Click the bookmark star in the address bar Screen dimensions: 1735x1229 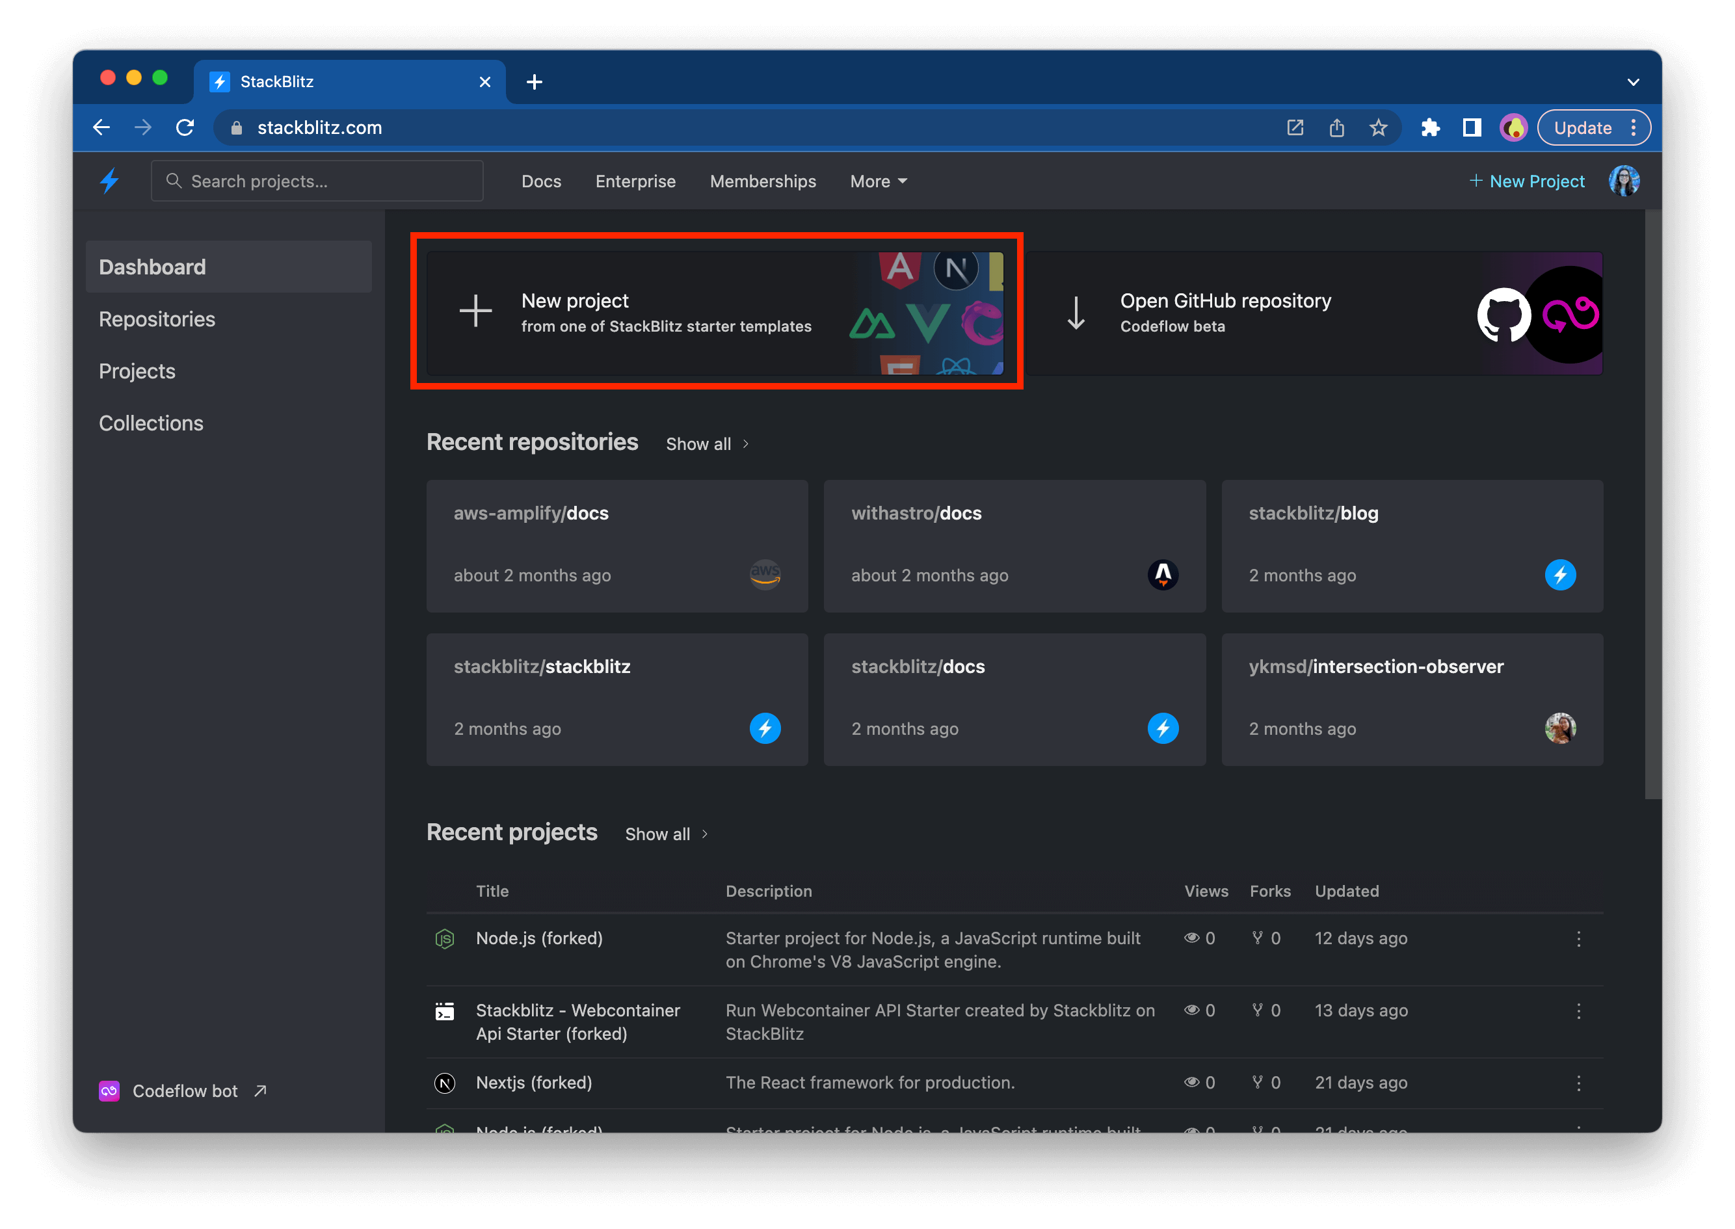1379,127
